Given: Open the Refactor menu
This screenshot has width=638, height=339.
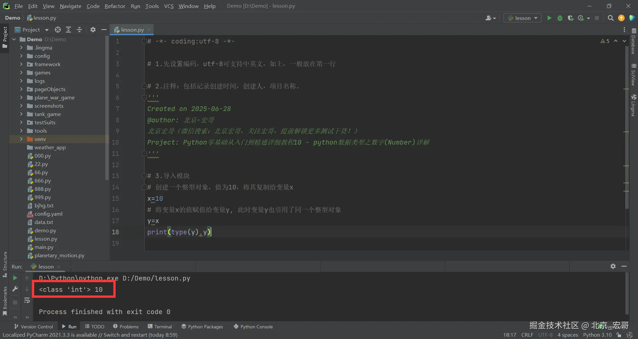Looking at the screenshot, I should pyautogui.click(x=115, y=6).
